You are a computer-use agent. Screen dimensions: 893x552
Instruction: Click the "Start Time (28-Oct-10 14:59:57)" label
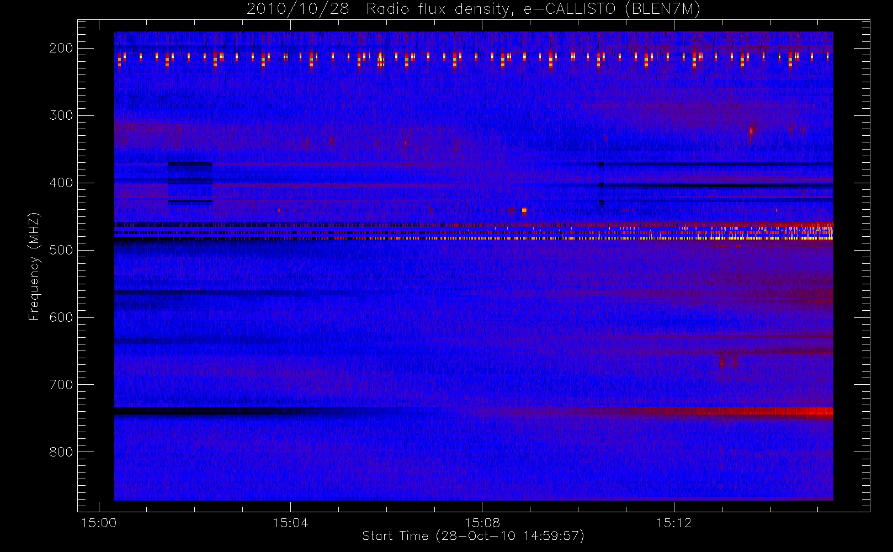click(473, 536)
